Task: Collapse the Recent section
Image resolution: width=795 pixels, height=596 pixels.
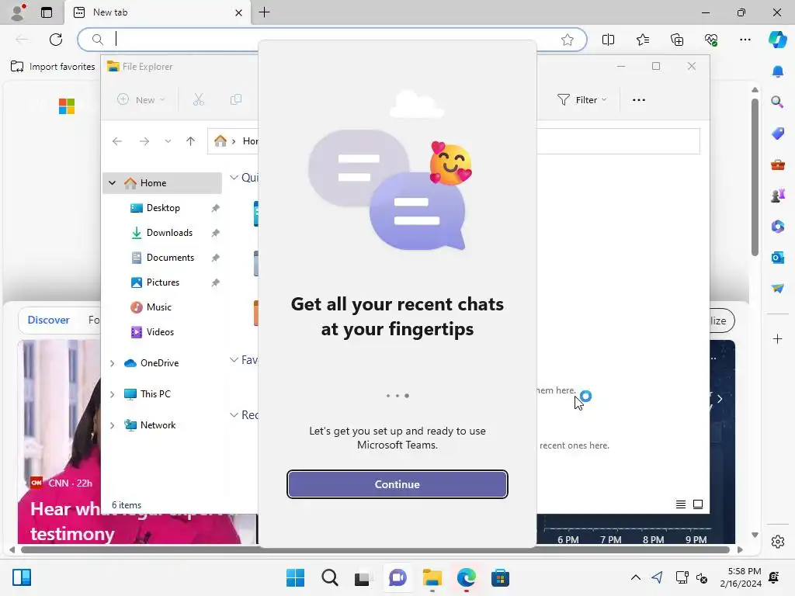Action: (234, 415)
